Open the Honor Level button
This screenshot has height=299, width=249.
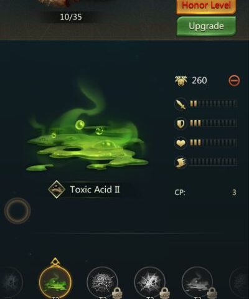(206, 6)
